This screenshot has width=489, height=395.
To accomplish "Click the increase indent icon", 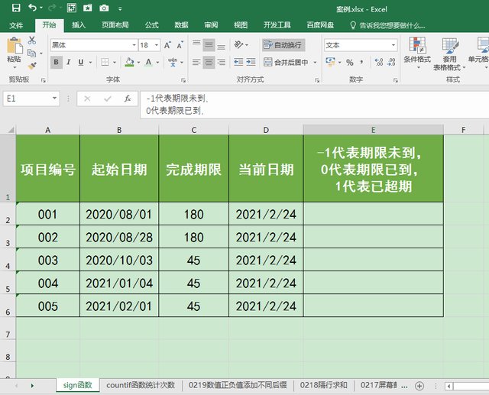I will pyautogui.click(x=251, y=62).
